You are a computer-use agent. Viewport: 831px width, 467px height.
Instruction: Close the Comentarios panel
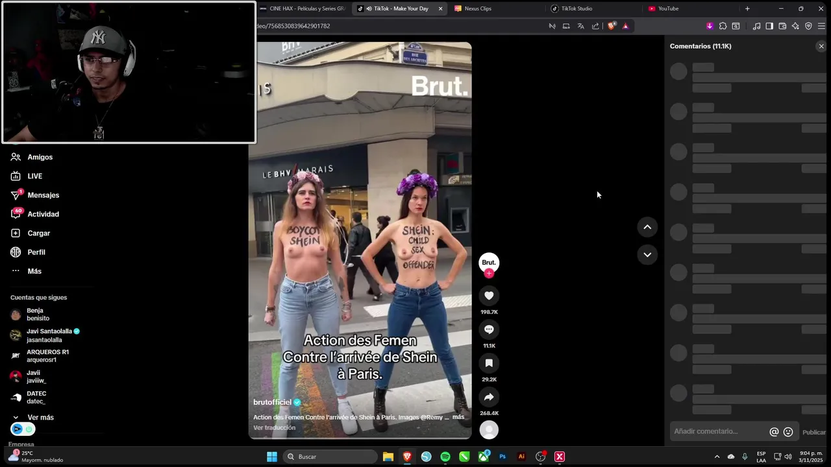(821, 46)
